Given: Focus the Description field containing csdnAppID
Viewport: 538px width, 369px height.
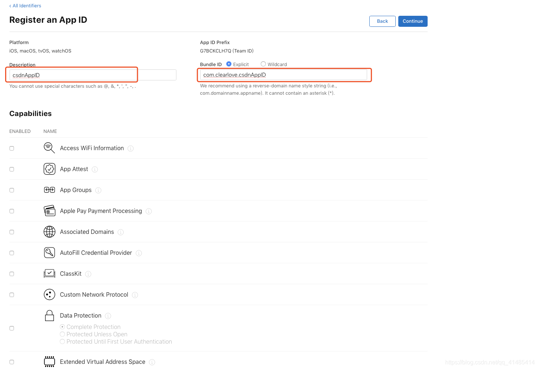Looking at the screenshot, I should coord(93,75).
